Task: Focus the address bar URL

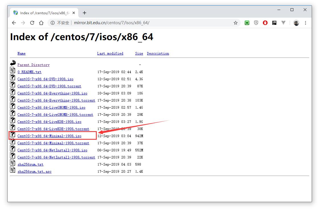Action: pos(112,23)
